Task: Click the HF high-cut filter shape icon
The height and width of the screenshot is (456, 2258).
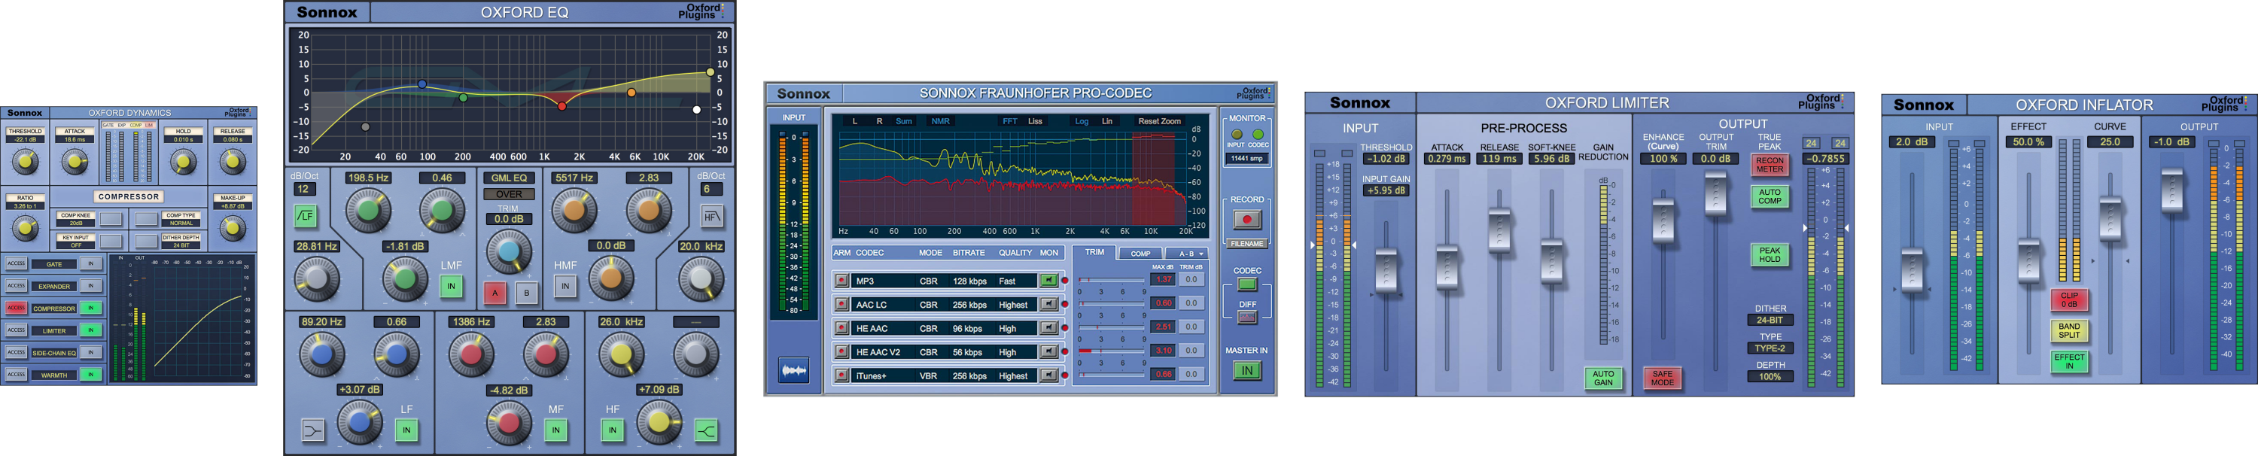Action: [711, 216]
